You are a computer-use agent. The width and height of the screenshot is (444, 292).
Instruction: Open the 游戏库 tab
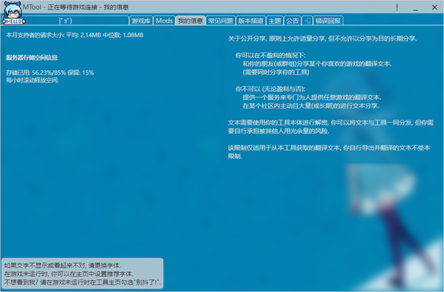click(141, 20)
